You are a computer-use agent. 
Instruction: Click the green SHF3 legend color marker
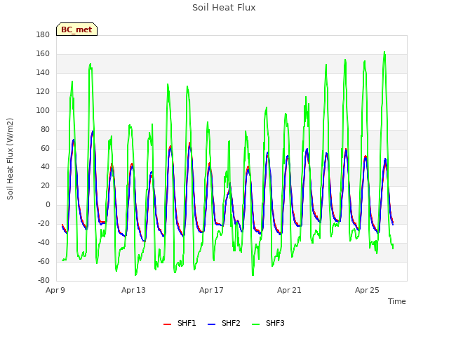point(255,324)
